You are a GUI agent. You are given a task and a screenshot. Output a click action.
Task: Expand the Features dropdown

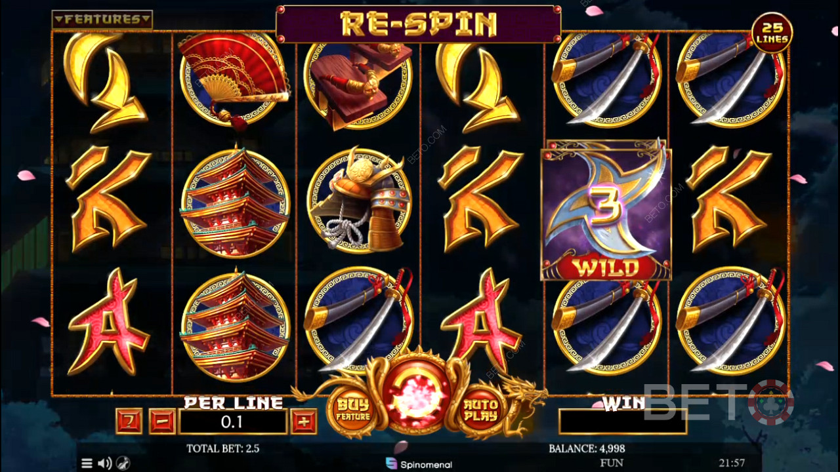[102, 20]
